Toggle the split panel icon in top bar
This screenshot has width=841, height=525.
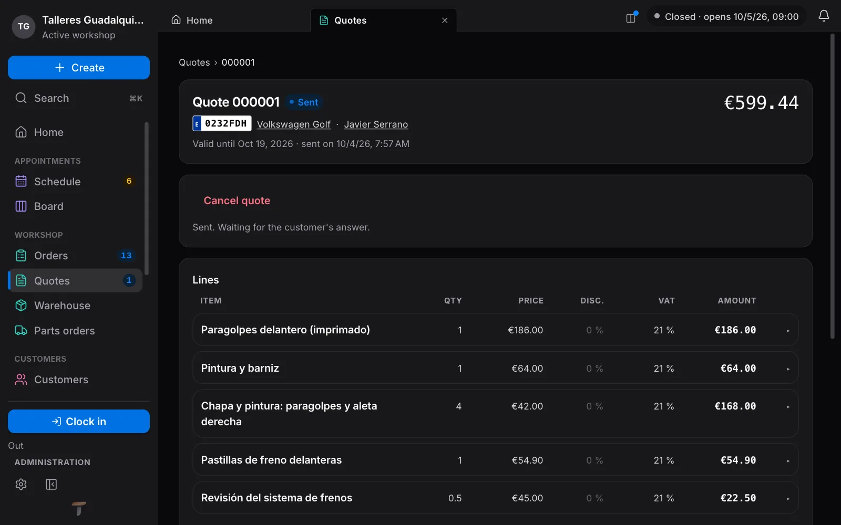tap(631, 18)
